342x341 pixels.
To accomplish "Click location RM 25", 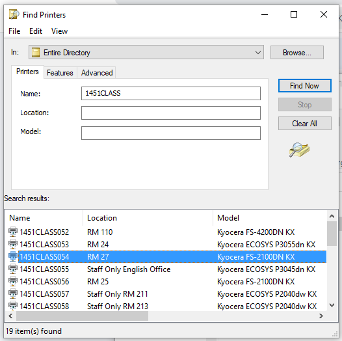I will (x=98, y=282).
